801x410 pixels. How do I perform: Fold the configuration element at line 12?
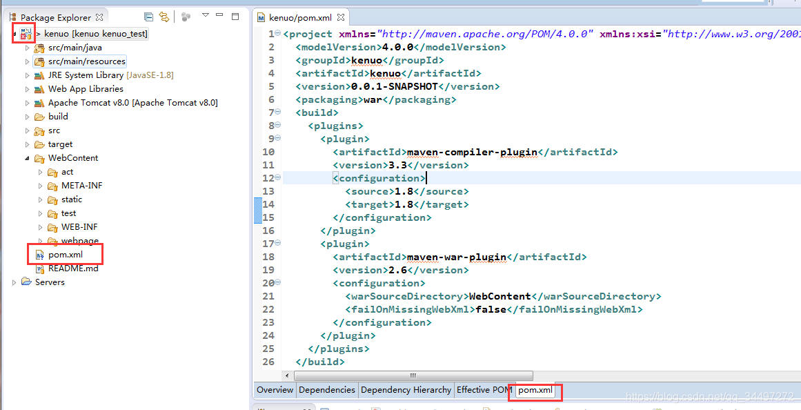[278, 178]
